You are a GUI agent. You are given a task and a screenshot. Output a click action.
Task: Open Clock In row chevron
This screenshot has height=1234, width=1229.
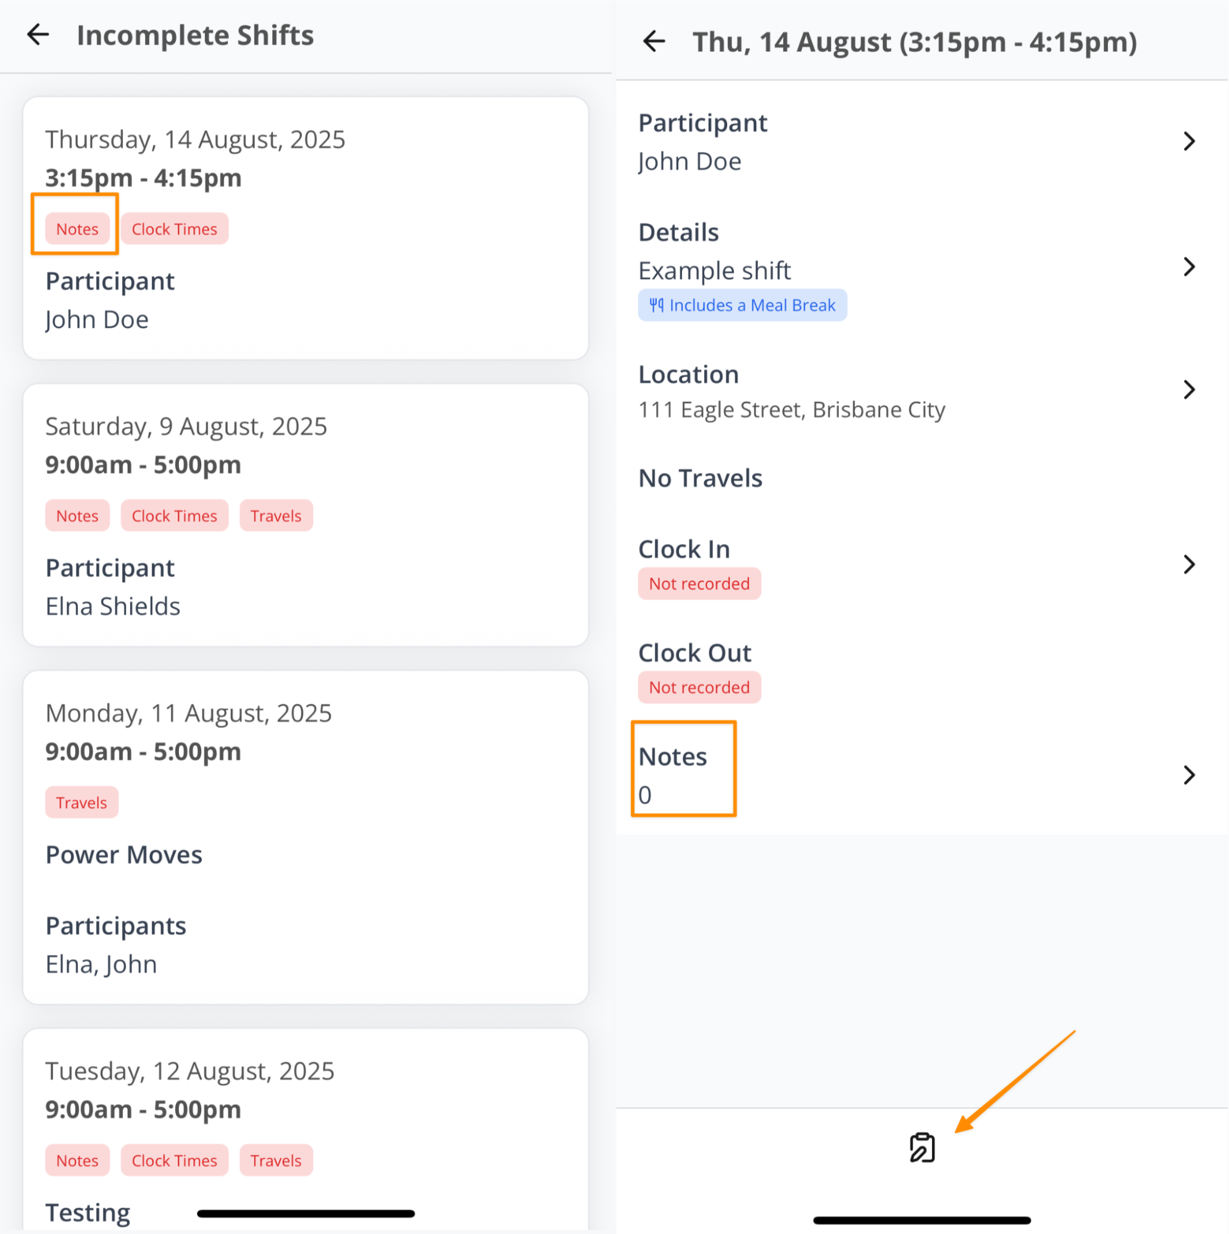click(1189, 565)
